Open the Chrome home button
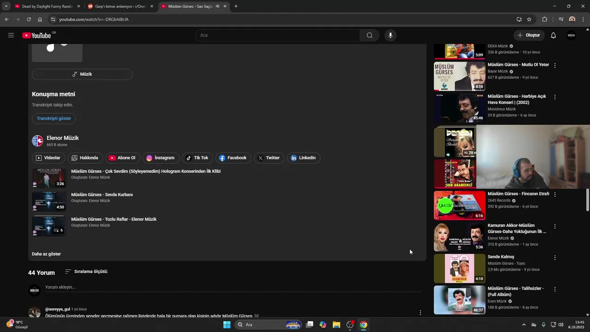 coord(40,19)
